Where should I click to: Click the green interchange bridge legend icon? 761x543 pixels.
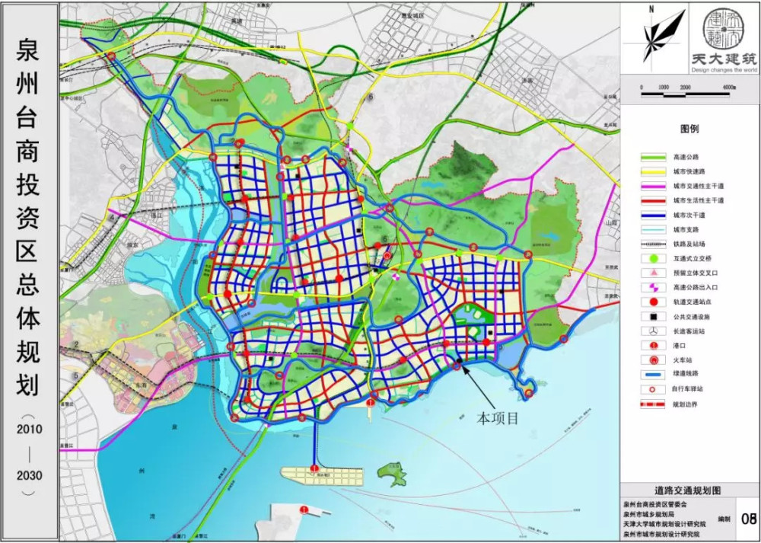click(x=653, y=258)
